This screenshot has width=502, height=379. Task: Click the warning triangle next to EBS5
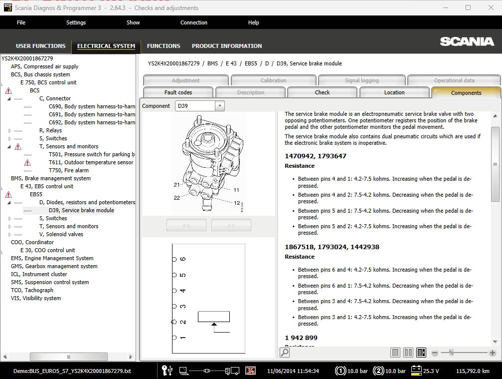[8, 195]
